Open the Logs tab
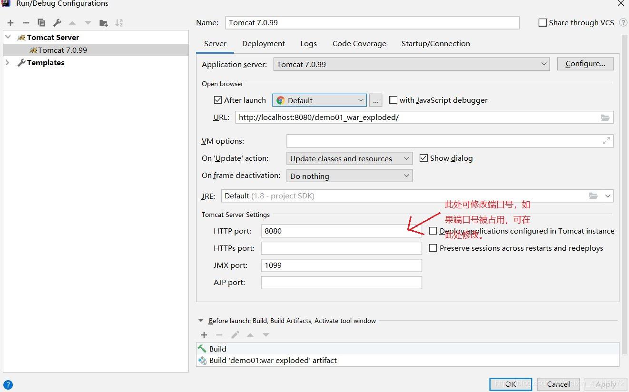This screenshot has height=392, width=629. (308, 44)
